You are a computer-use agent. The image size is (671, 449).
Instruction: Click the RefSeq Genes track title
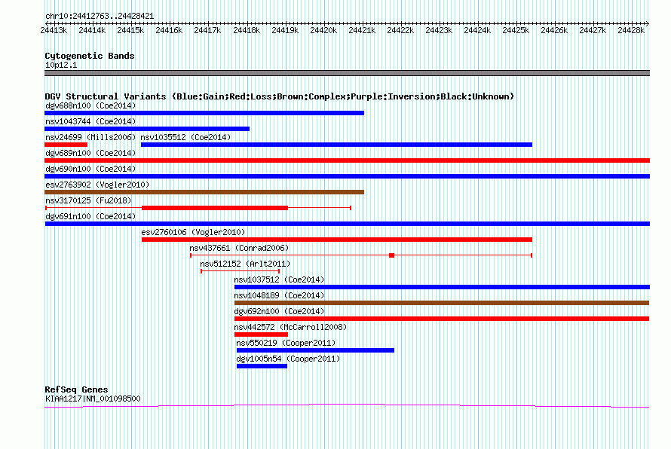pos(76,389)
